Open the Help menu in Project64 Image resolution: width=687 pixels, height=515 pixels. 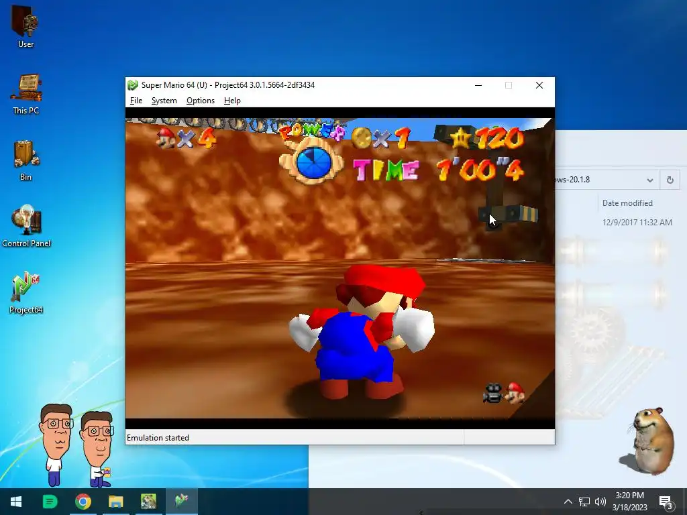pyautogui.click(x=232, y=101)
